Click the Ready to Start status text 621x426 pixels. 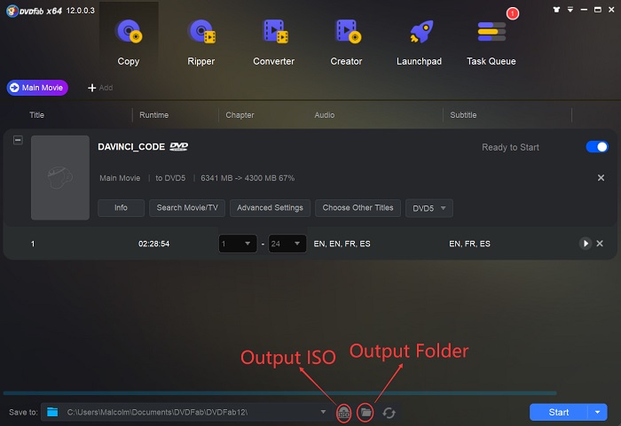coord(510,147)
